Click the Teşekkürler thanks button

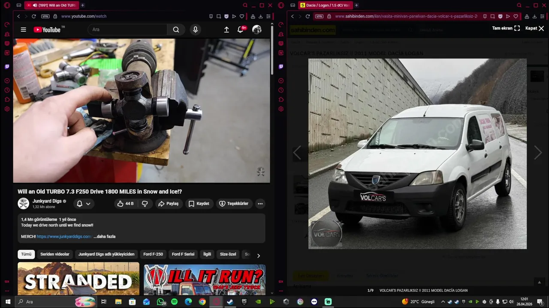point(234,204)
